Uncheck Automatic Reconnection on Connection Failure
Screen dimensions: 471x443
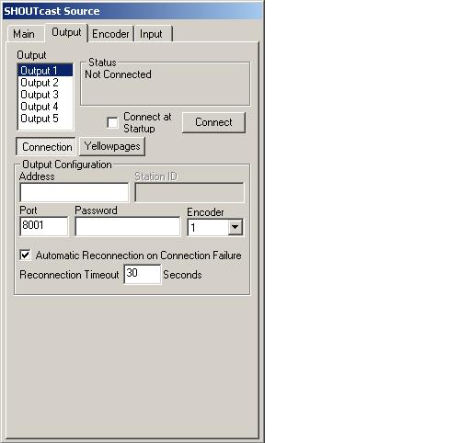25,255
